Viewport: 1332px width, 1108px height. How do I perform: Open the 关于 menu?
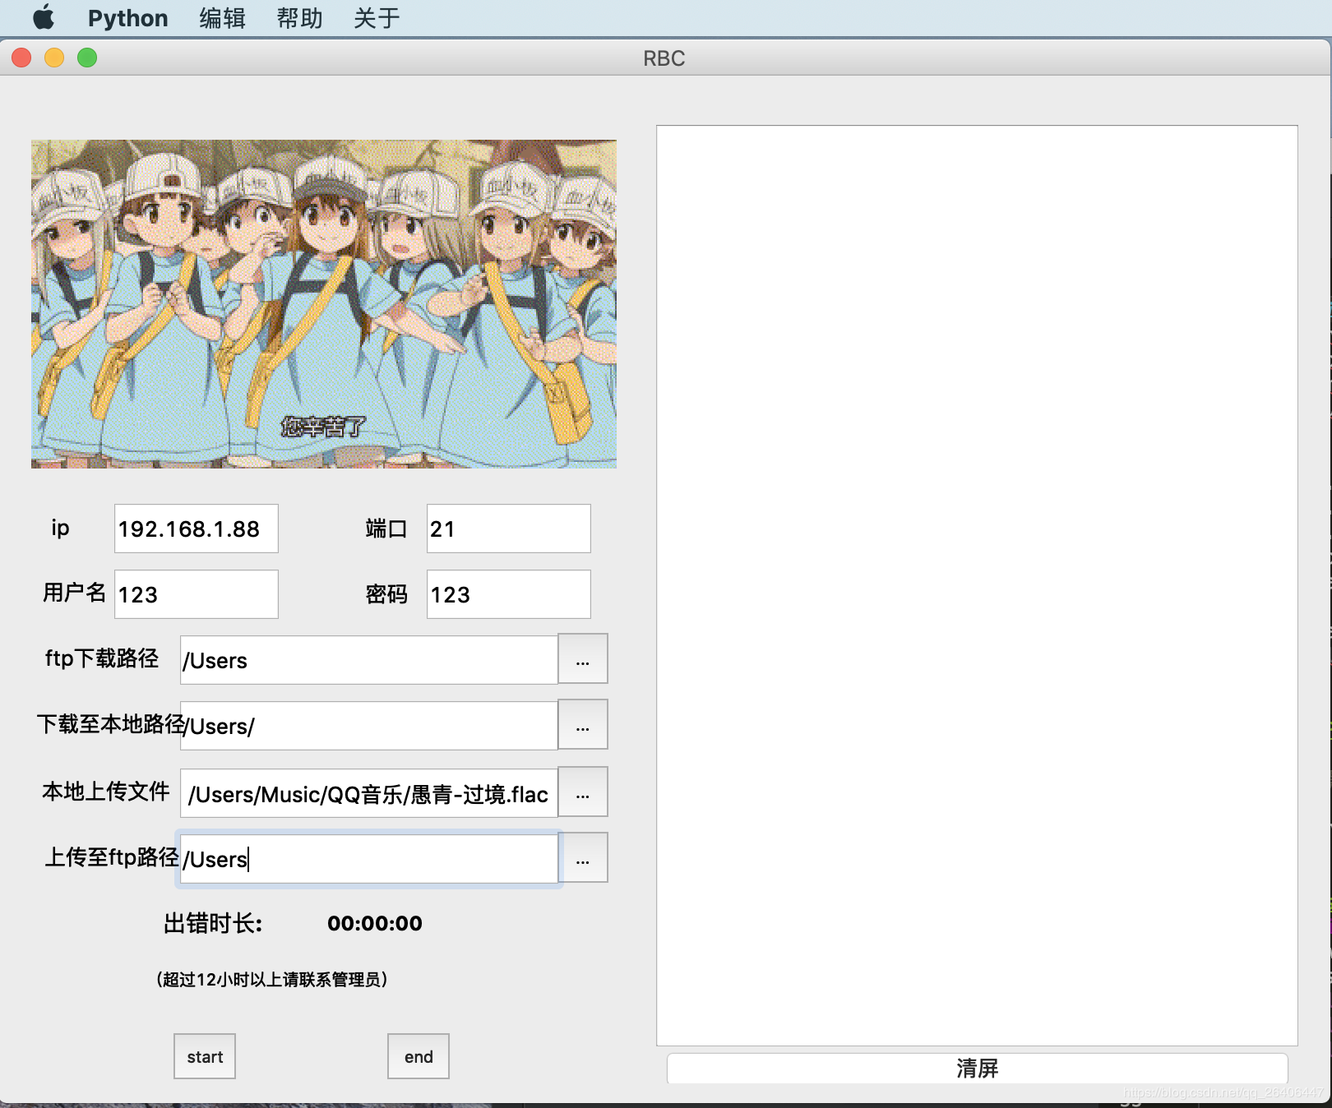point(377,18)
